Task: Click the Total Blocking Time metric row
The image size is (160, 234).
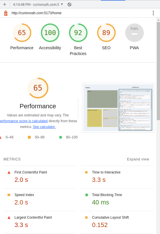Action: [x=117, y=200]
